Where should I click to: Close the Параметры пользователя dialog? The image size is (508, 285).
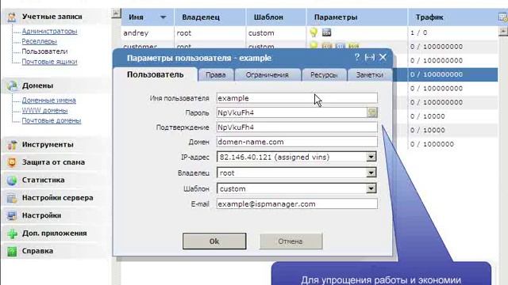coord(383,58)
